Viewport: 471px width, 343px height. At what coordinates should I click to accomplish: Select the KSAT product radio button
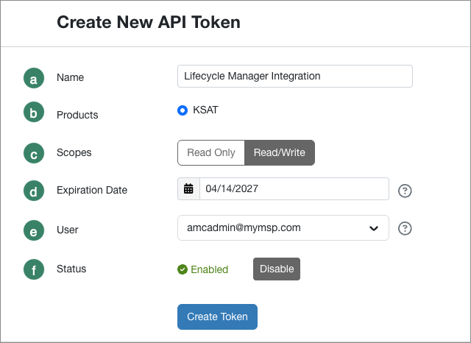(x=183, y=110)
